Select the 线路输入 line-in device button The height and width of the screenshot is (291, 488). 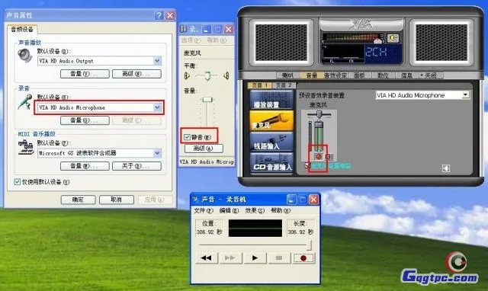pos(271,142)
